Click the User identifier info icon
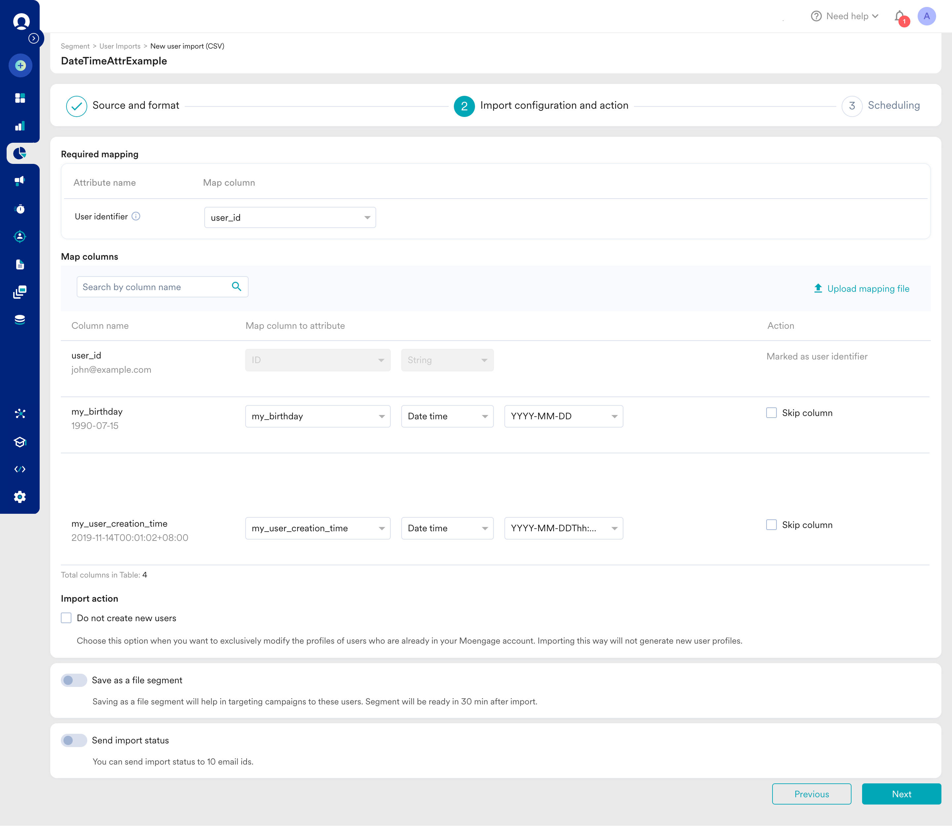This screenshot has width=952, height=826. (136, 216)
